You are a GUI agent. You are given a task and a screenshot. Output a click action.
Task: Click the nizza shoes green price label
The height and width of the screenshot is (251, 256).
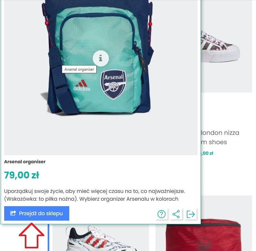coord(207,153)
